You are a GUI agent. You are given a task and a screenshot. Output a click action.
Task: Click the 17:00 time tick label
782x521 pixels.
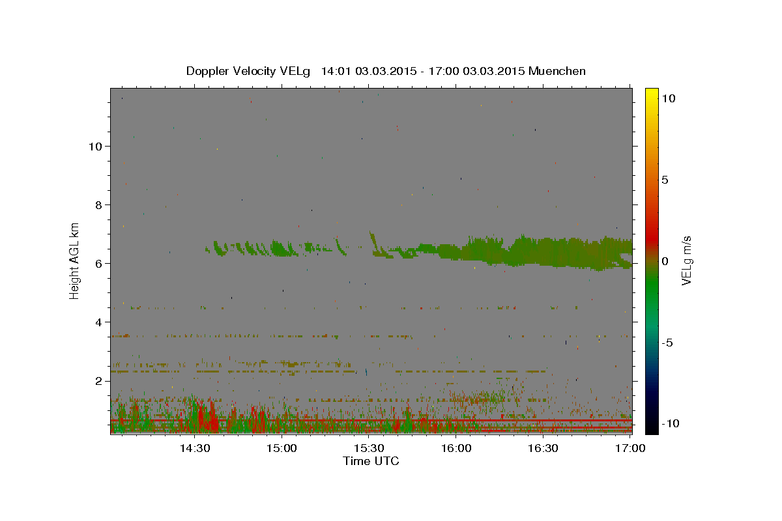pyautogui.click(x=630, y=449)
